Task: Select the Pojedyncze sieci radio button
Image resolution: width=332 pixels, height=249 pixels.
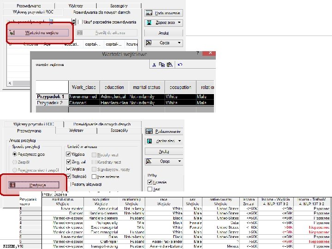Action: point(15,154)
